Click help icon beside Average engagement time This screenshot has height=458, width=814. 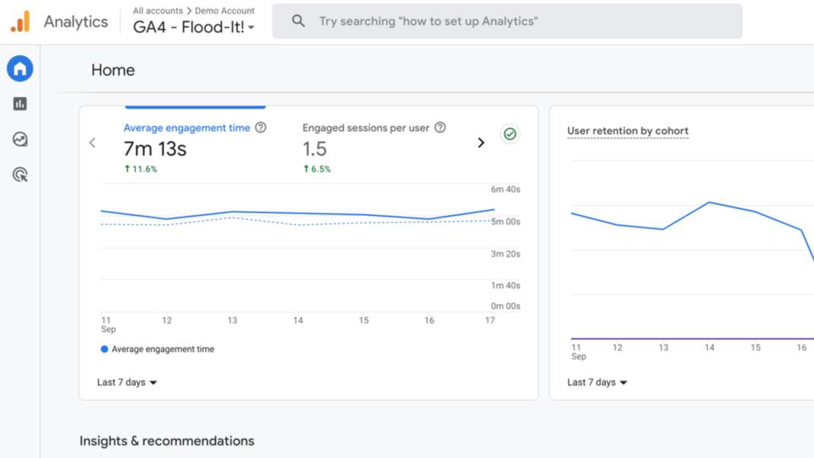click(x=261, y=127)
